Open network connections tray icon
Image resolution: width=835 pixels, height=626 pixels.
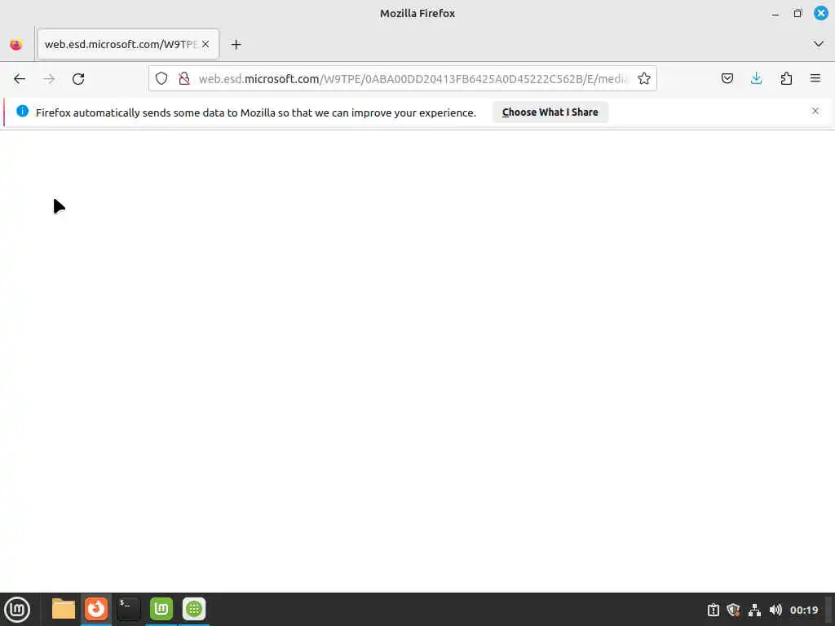(x=754, y=610)
